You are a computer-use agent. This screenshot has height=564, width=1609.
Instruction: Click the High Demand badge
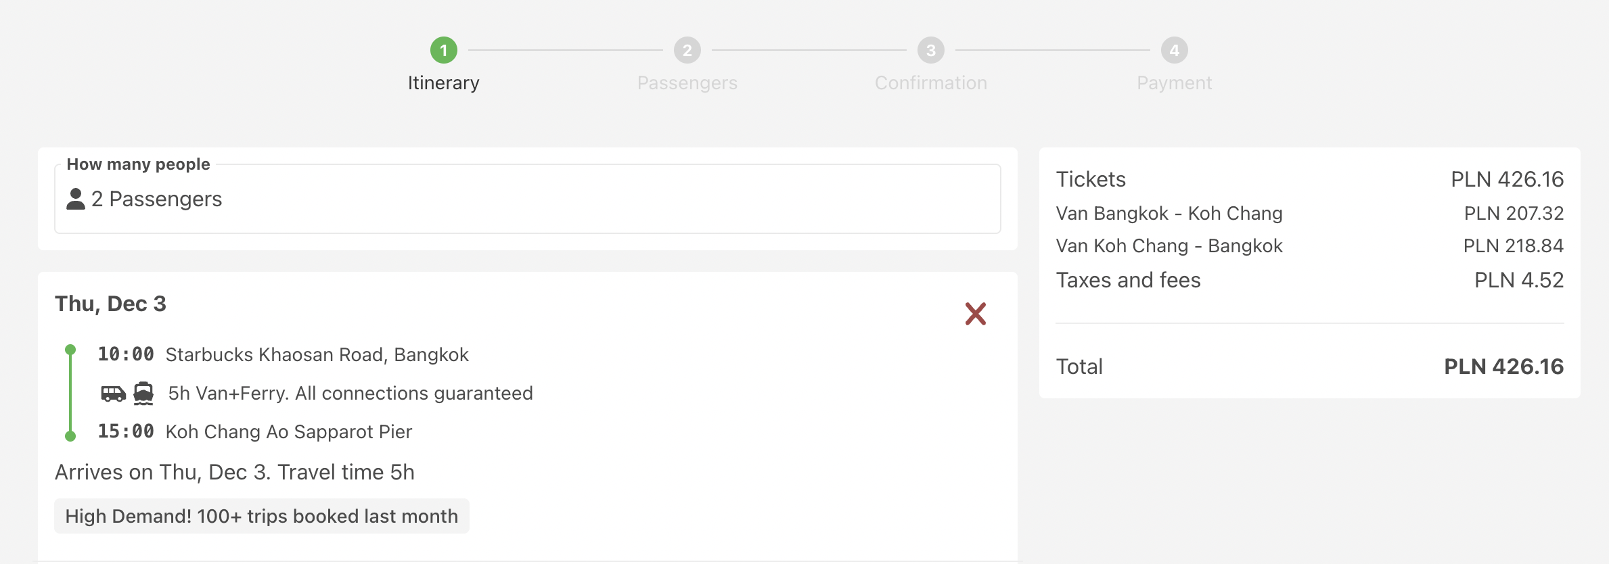coord(262,516)
